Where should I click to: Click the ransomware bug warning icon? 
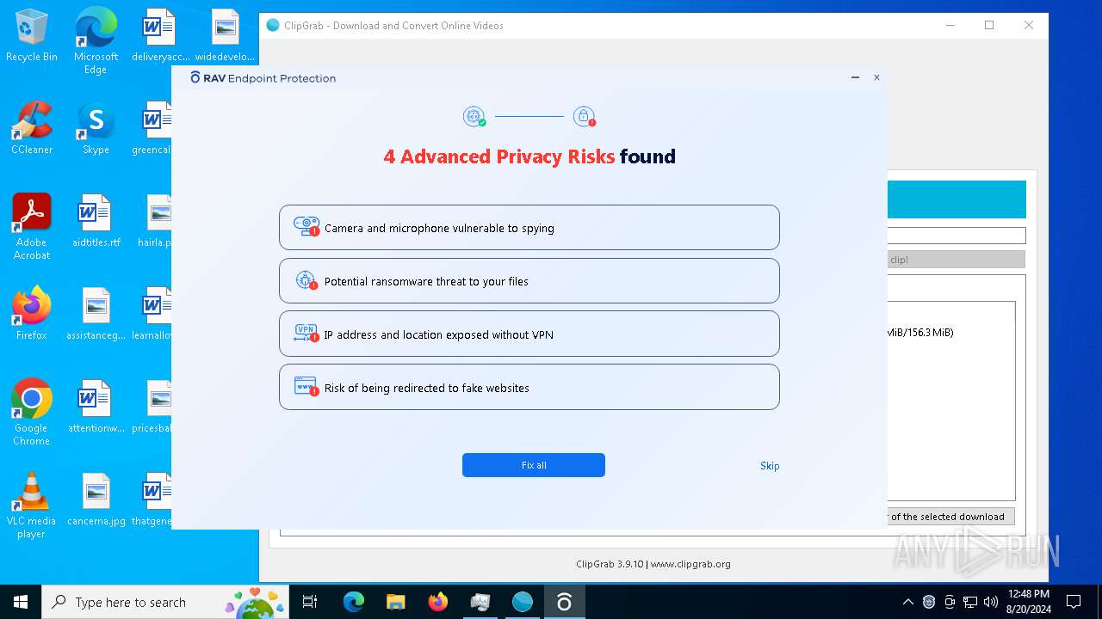coord(306,280)
